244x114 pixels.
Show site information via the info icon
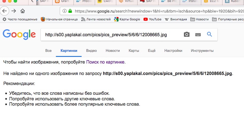64,11
